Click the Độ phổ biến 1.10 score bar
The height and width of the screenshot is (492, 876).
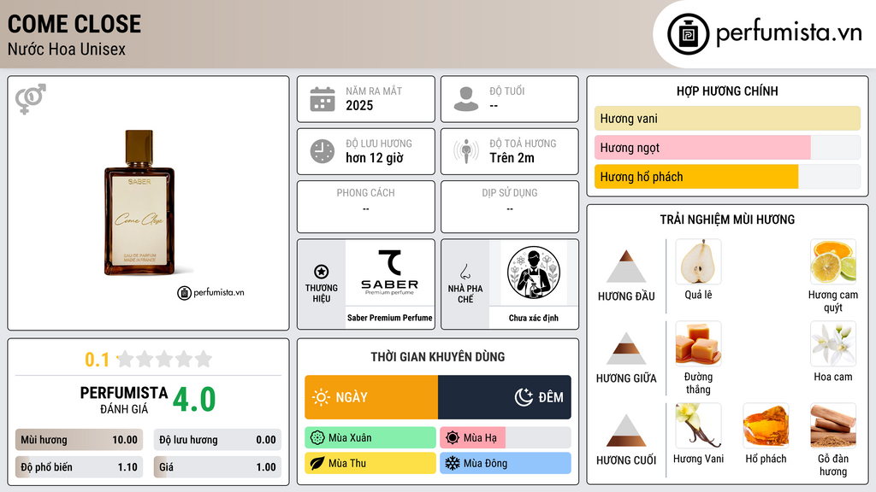(79, 467)
